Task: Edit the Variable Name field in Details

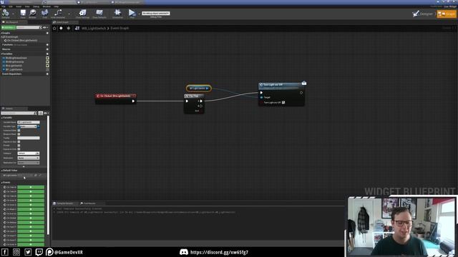Action: 29,122
